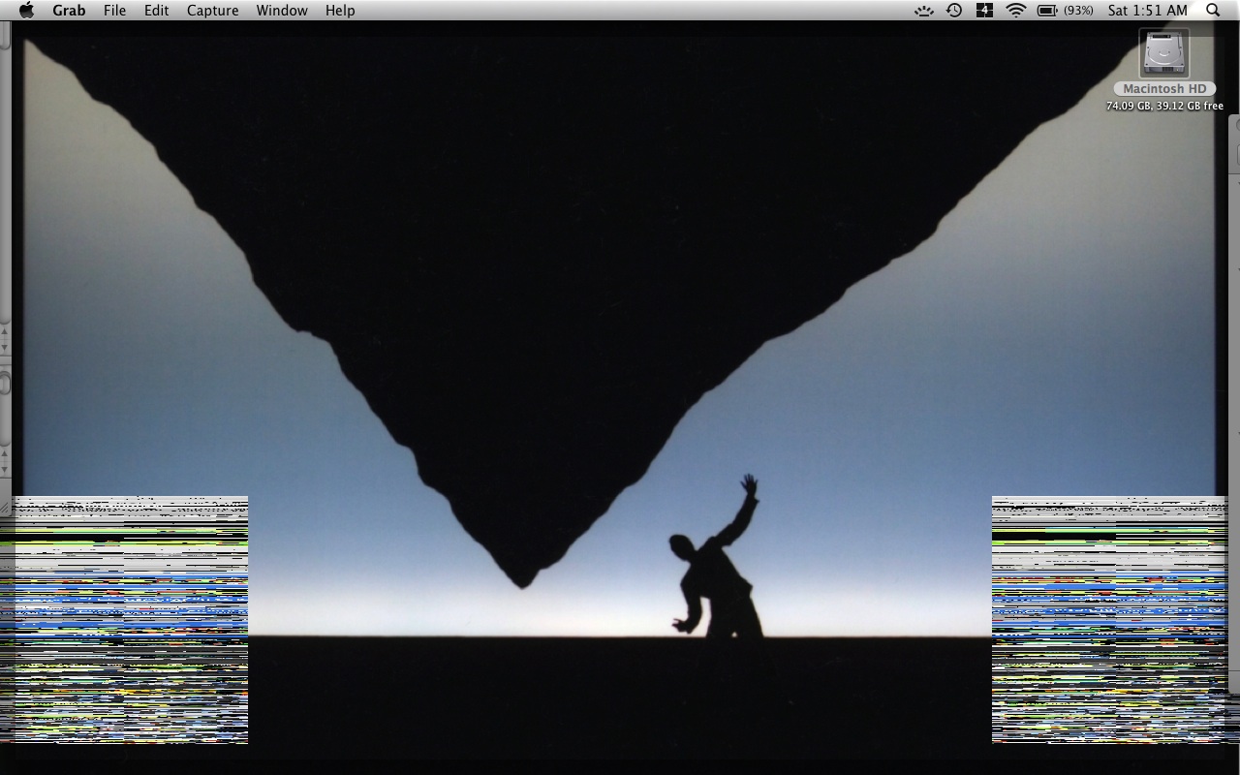Open the Window menu
1240x775 pixels.
pyautogui.click(x=282, y=11)
